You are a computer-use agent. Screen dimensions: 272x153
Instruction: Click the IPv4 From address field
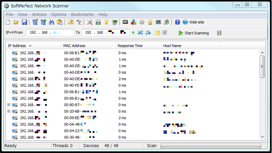pos(50,32)
